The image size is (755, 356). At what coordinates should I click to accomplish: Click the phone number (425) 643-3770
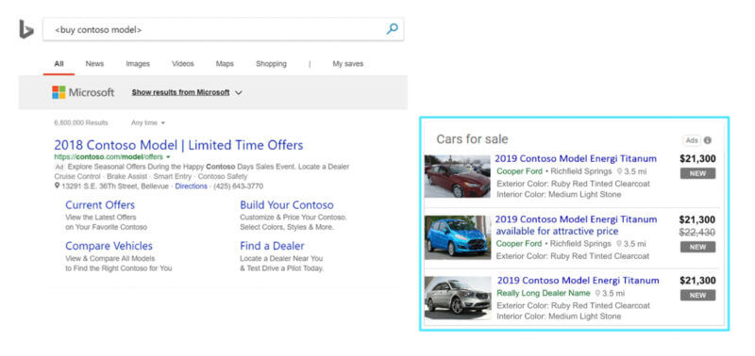(239, 186)
